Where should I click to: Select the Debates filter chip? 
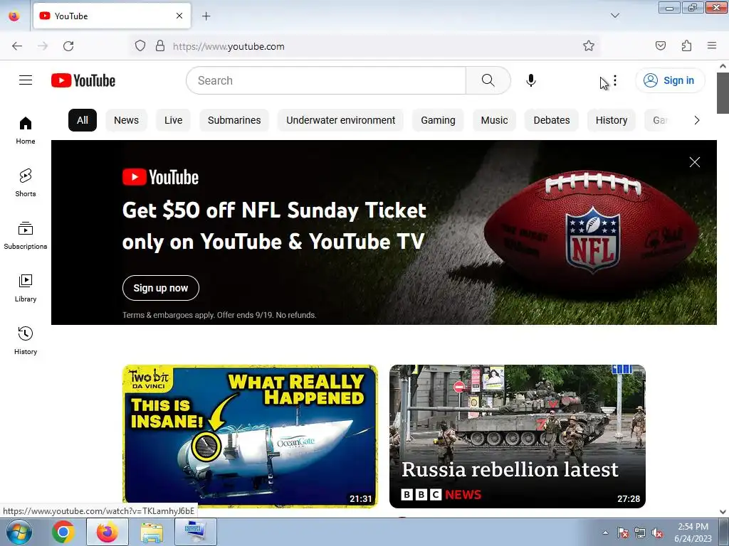tap(552, 120)
